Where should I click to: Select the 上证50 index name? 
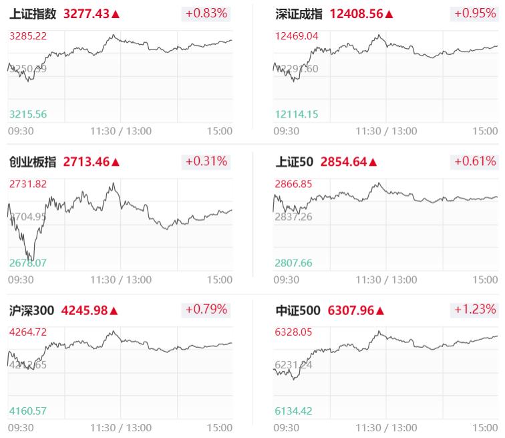pyautogui.click(x=295, y=162)
